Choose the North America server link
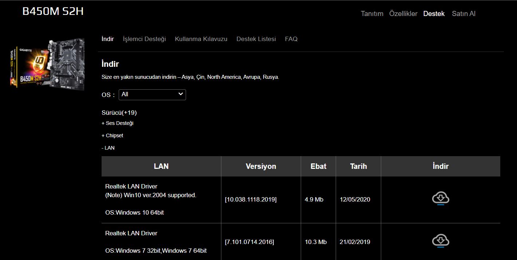 (x=224, y=77)
